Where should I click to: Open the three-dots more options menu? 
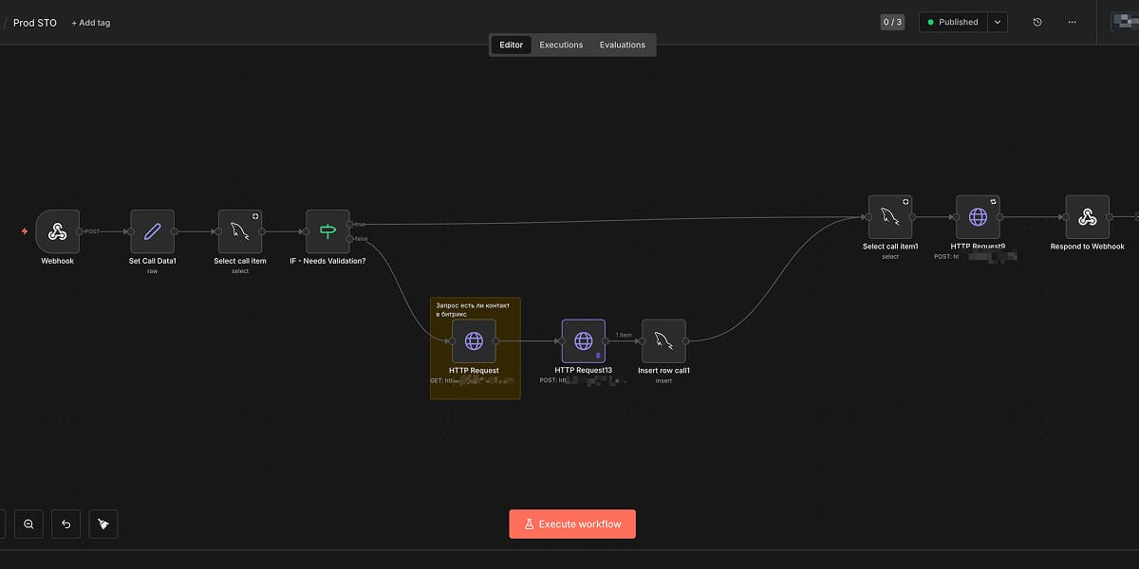tap(1073, 22)
